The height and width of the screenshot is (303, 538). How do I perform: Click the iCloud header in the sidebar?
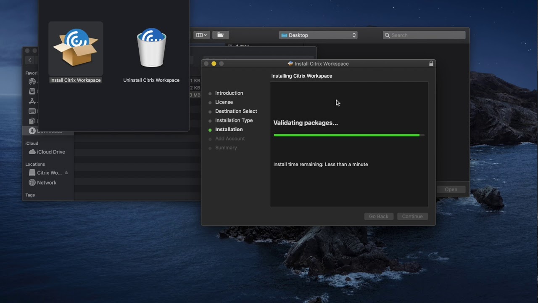[32, 144]
